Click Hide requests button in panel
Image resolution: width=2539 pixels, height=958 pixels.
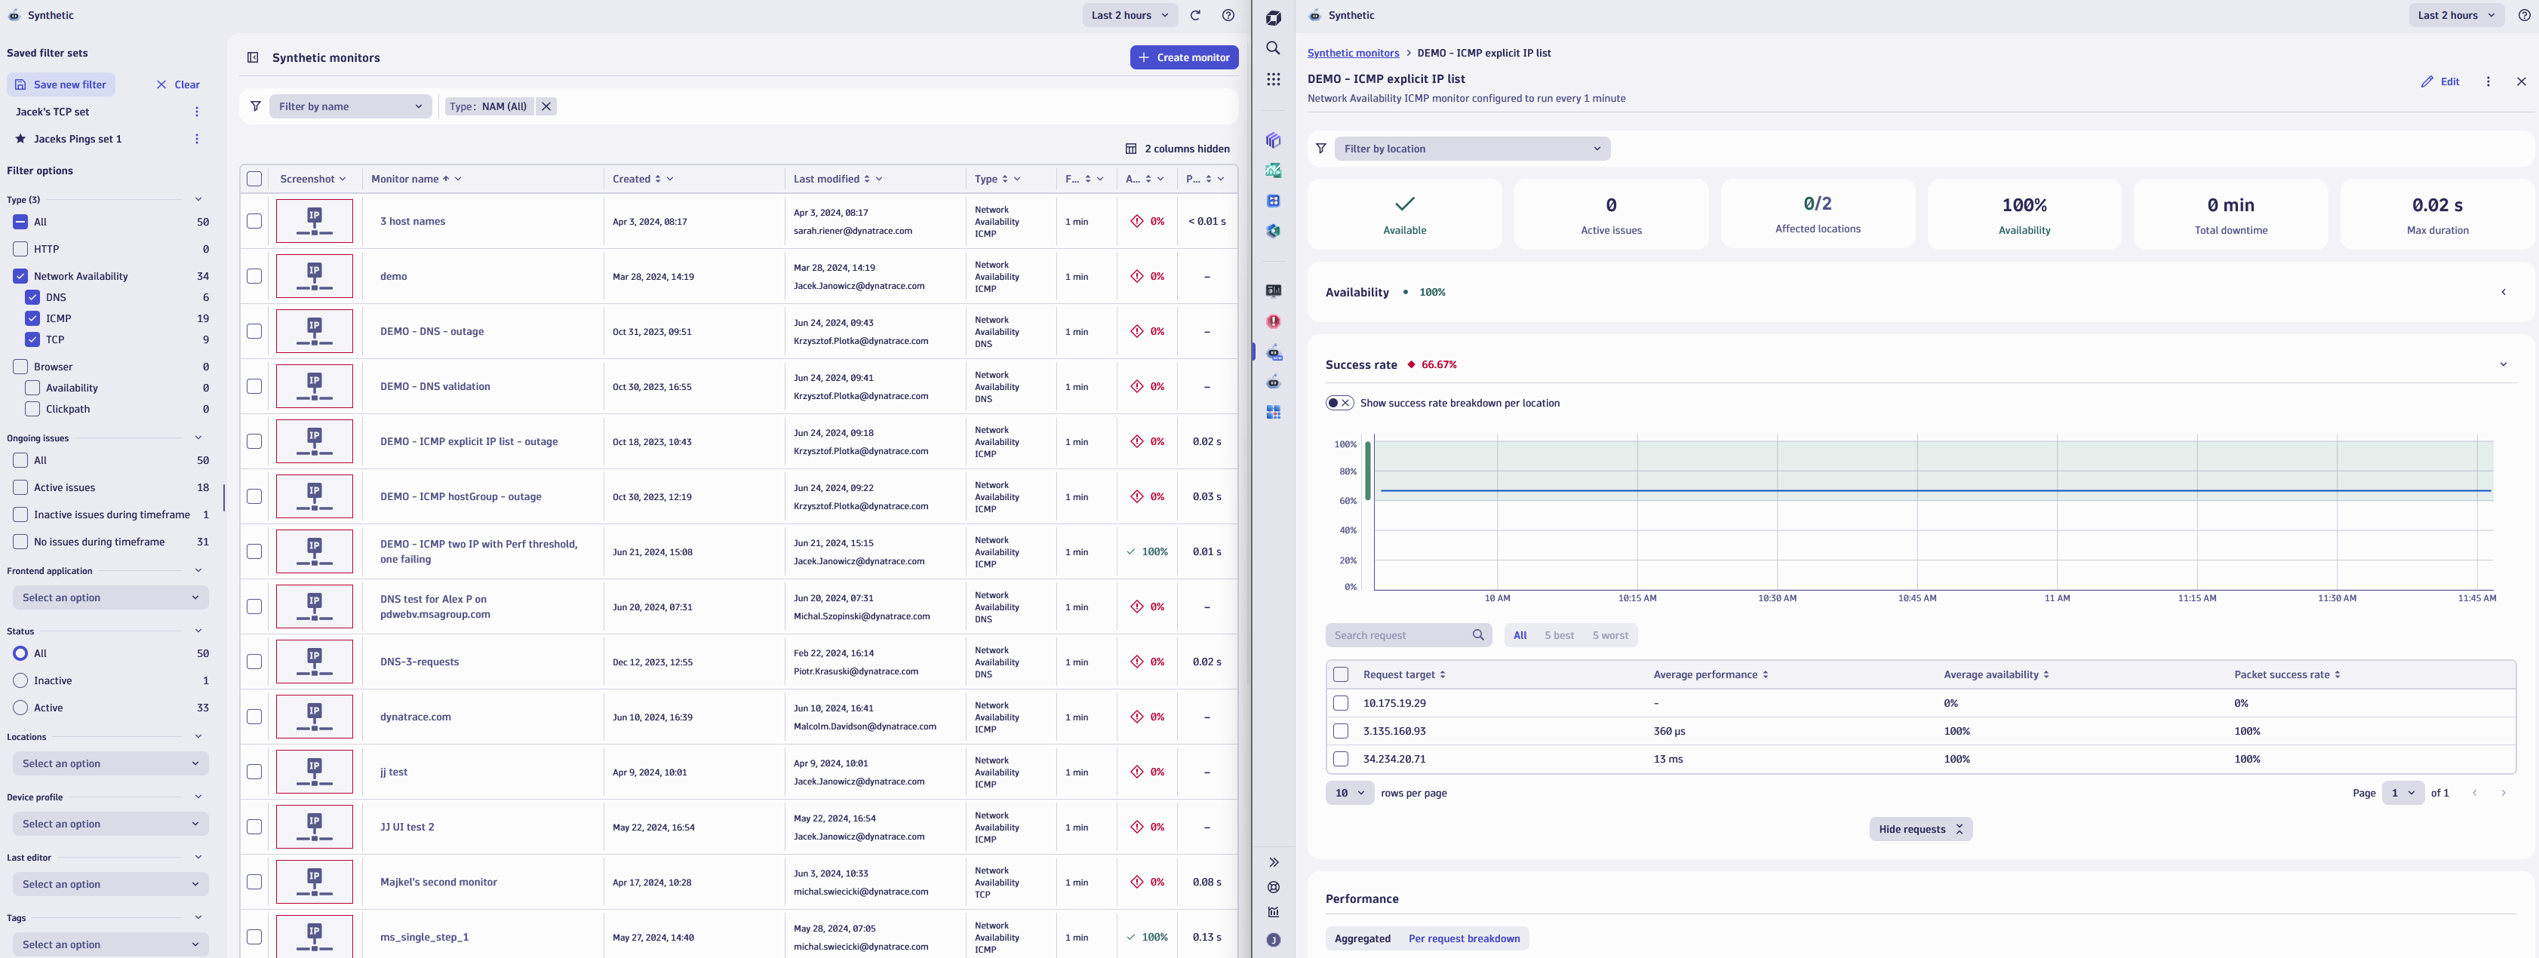click(x=1920, y=828)
